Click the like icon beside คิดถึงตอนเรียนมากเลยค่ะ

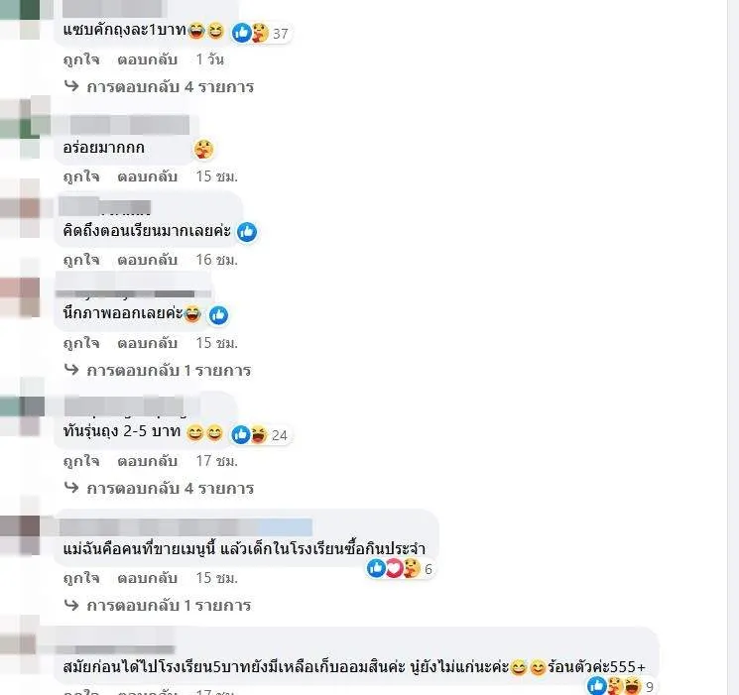pos(247,232)
